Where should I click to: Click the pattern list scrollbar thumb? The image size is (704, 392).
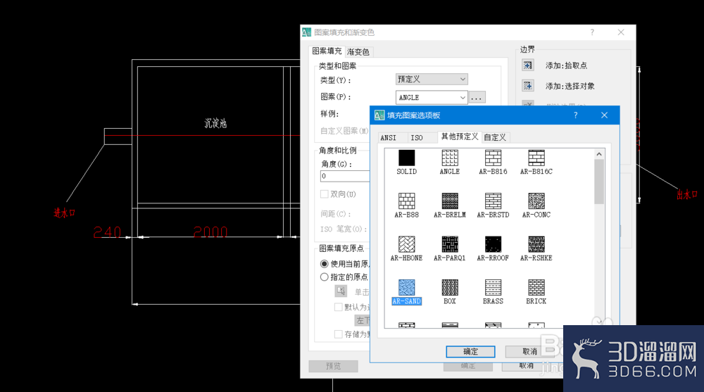tap(599, 182)
